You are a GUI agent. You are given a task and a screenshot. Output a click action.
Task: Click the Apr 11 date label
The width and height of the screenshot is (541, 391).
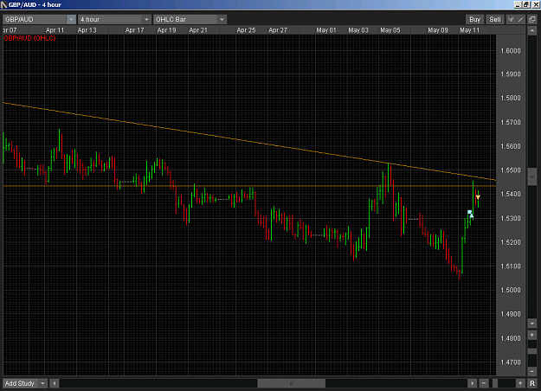55,30
